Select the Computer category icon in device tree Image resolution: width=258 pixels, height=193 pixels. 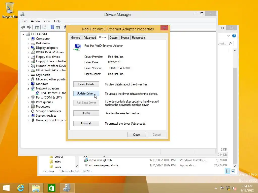coord(33,39)
